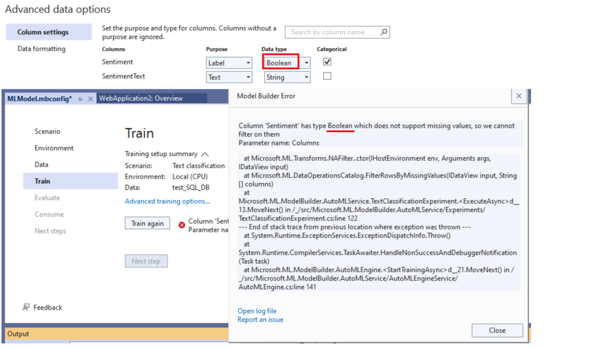Open the WebApplication2: Overview tab
595x348 pixels.
point(141,98)
